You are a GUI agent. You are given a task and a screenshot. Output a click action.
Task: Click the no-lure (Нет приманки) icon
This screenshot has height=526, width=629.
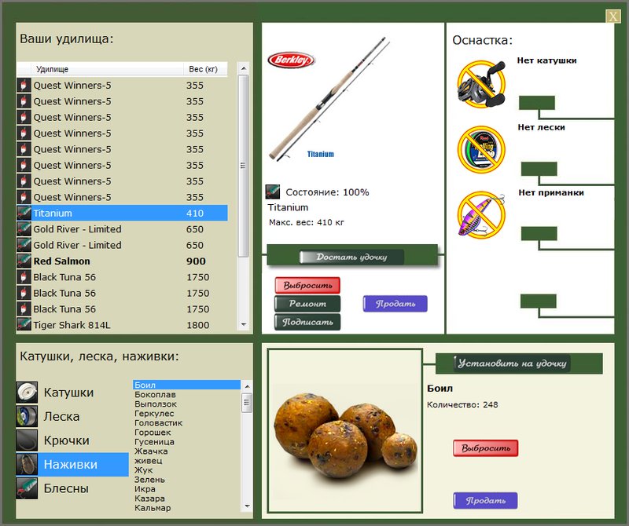click(x=481, y=214)
